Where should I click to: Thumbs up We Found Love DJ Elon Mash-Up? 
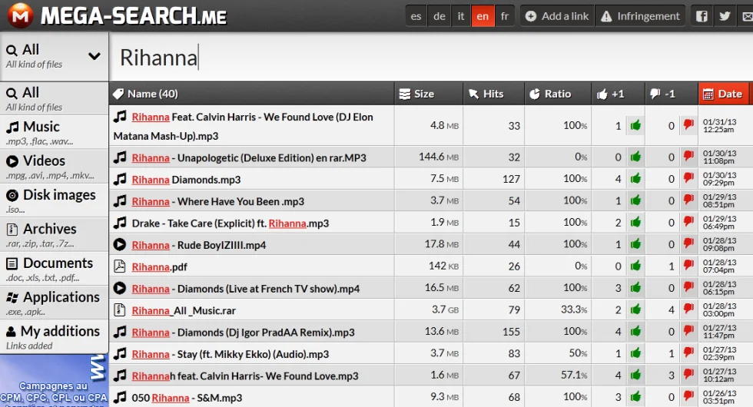[x=635, y=126]
